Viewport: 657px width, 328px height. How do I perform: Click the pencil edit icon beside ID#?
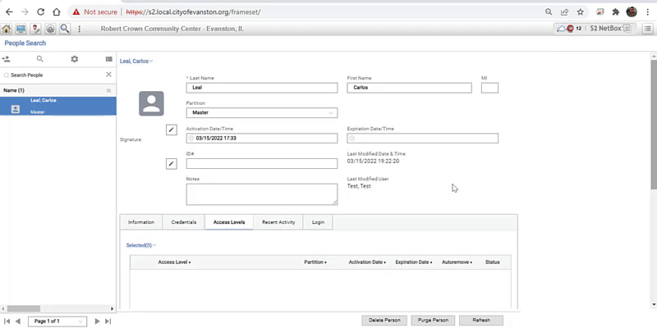[172, 164]
